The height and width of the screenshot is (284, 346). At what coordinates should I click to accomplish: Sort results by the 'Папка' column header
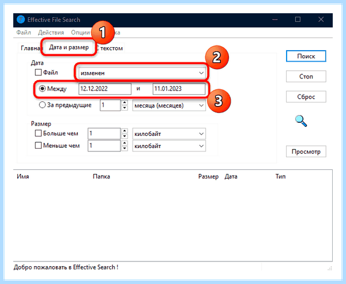pyautogui.click(x=101, y=176)
